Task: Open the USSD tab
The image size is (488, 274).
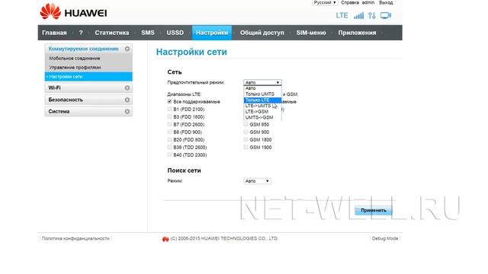Action: 175,33
